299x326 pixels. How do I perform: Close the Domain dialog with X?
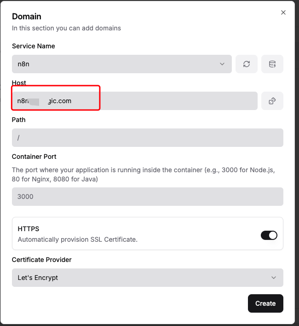pyautogui.click(x=283, y=13)
